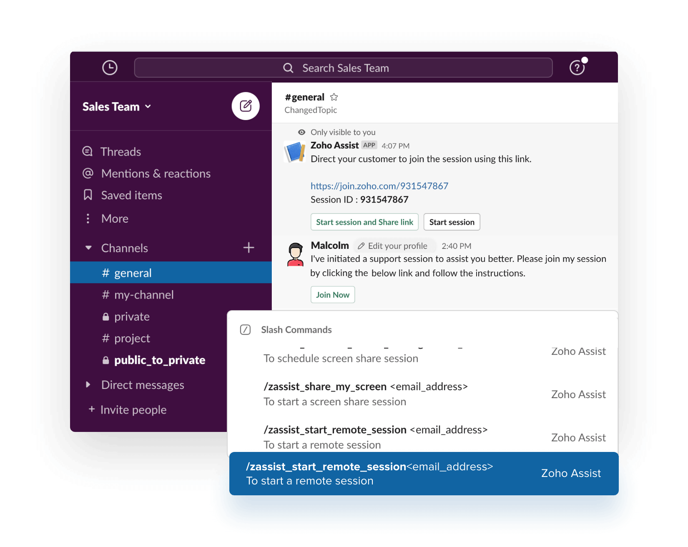Open Threads in the sidebar
Image resolution: width=688 pixels, height=547 pixels.
coord(121,152)
